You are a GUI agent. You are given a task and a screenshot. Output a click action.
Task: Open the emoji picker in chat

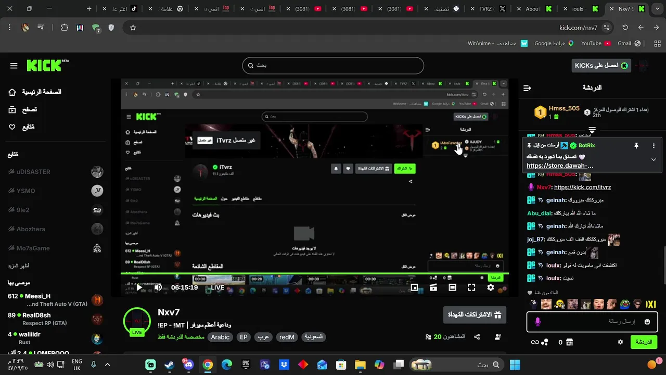coord(647,322)
